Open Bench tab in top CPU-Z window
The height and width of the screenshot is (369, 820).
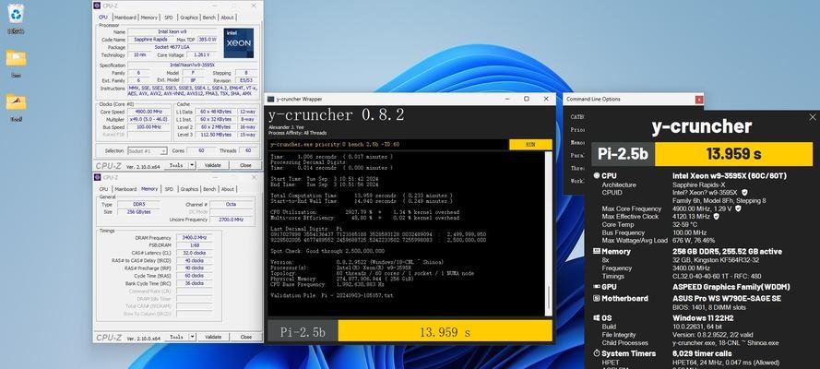(x=209, y=18)
